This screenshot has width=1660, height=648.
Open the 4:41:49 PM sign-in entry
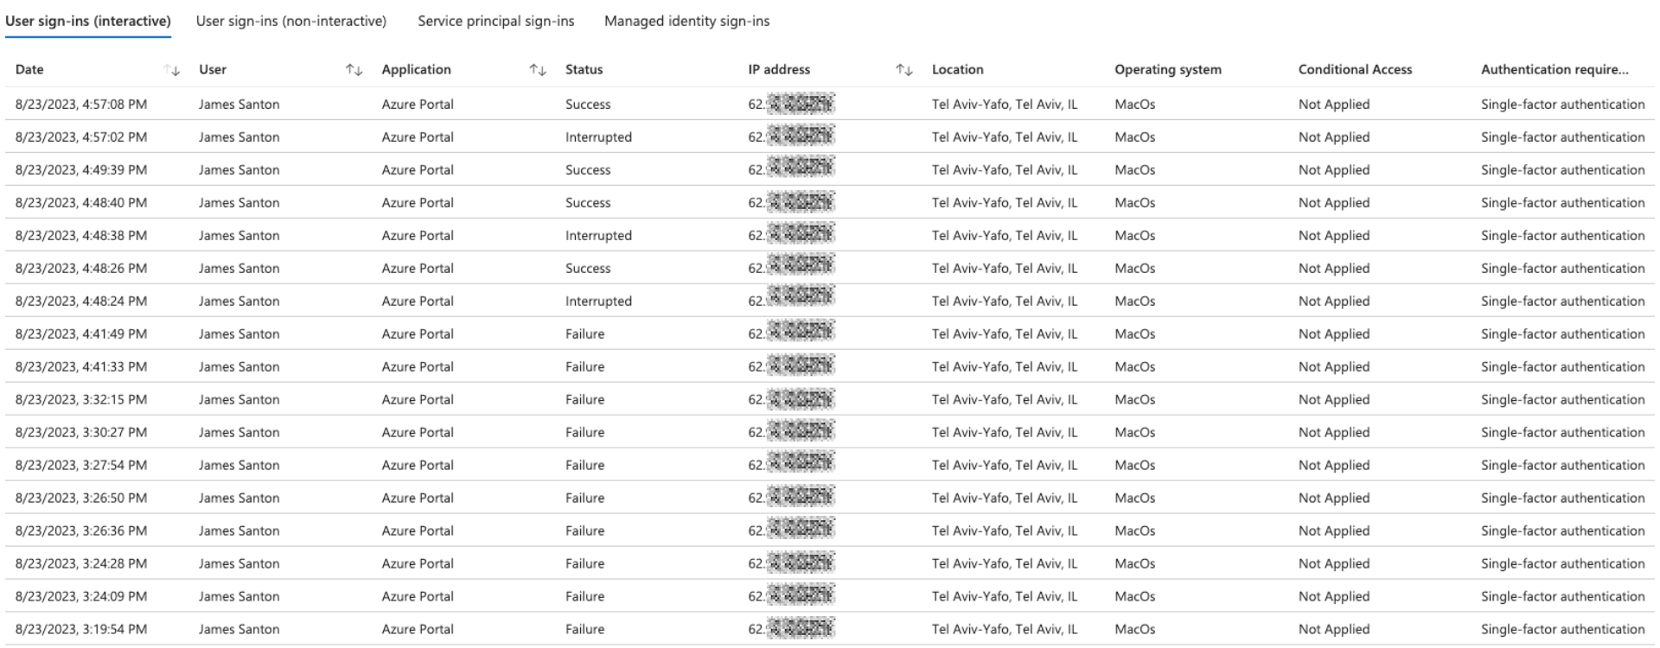(830, 334)
